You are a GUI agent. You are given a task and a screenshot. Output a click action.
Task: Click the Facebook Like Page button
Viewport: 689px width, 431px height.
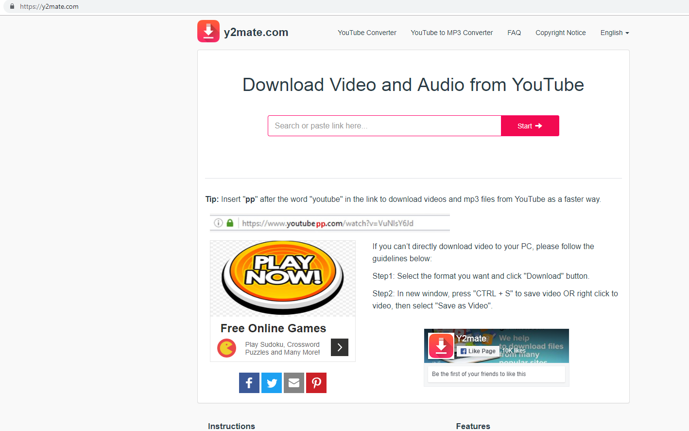[478, 351]
